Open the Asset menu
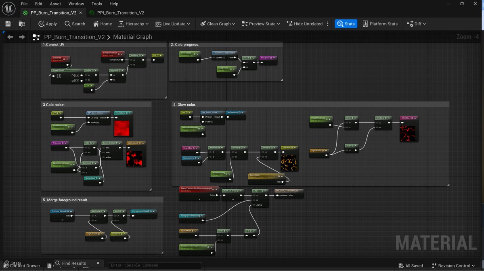Screen dimensions: 484x271 (55, 4)
